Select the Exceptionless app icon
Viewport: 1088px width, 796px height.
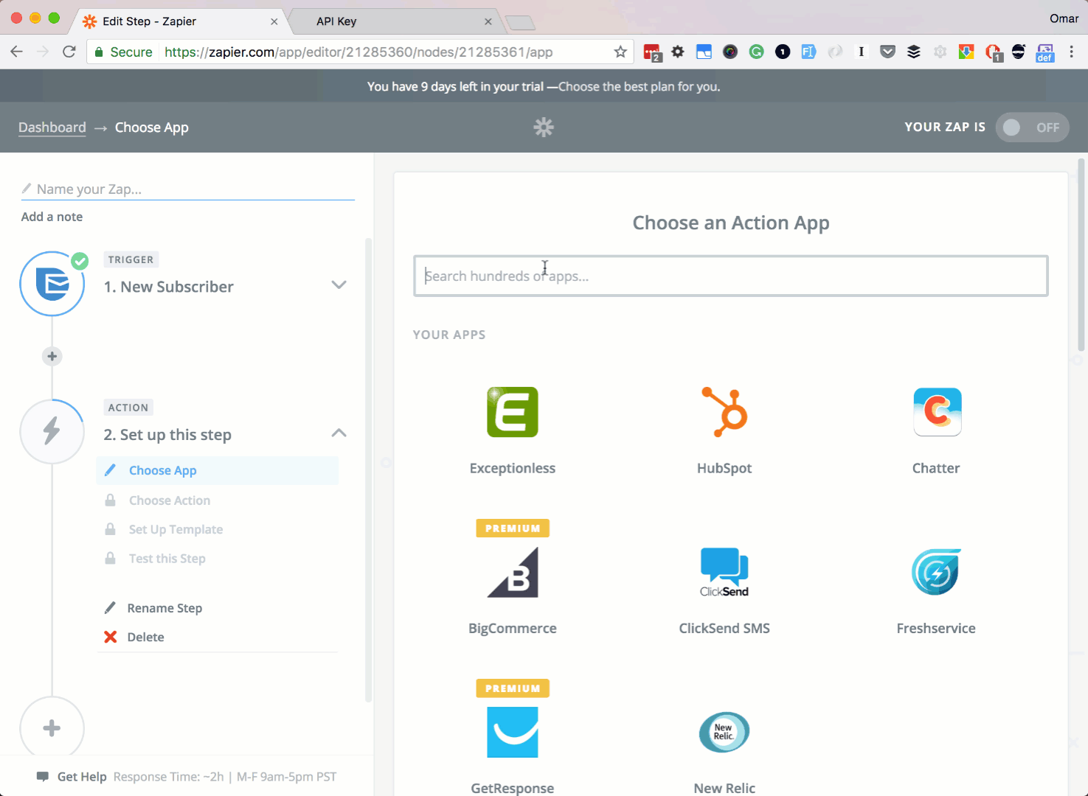(512, 412)
